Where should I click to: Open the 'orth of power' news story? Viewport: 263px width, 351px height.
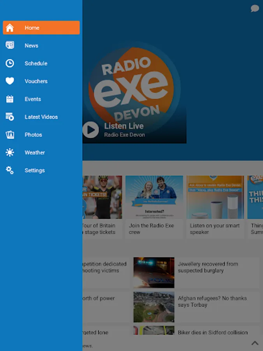(99, 298)
